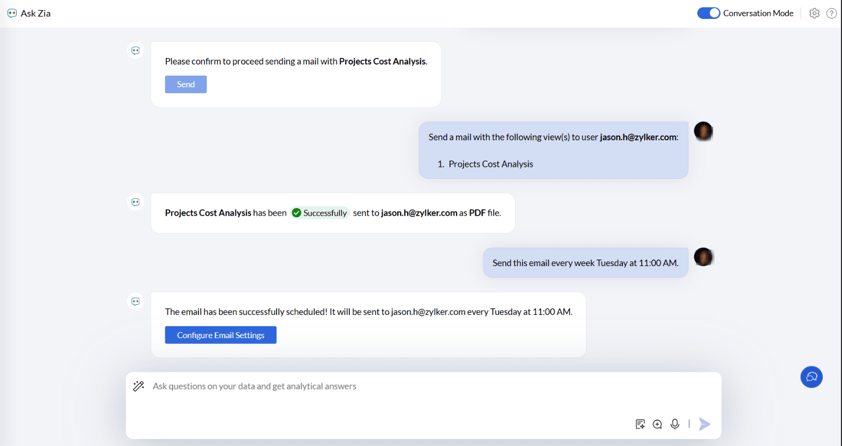Open the suggested questions note icon
The width and height of the screenshot is (842, 446).
click(640, 424)
